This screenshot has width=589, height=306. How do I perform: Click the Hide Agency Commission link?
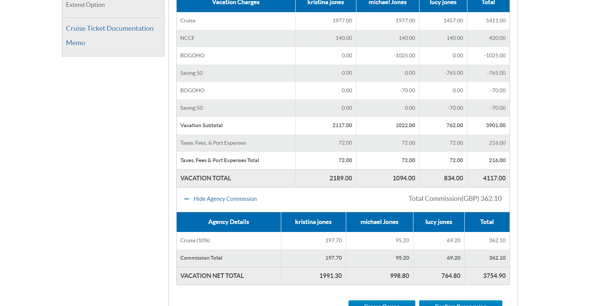coord(225,199)
